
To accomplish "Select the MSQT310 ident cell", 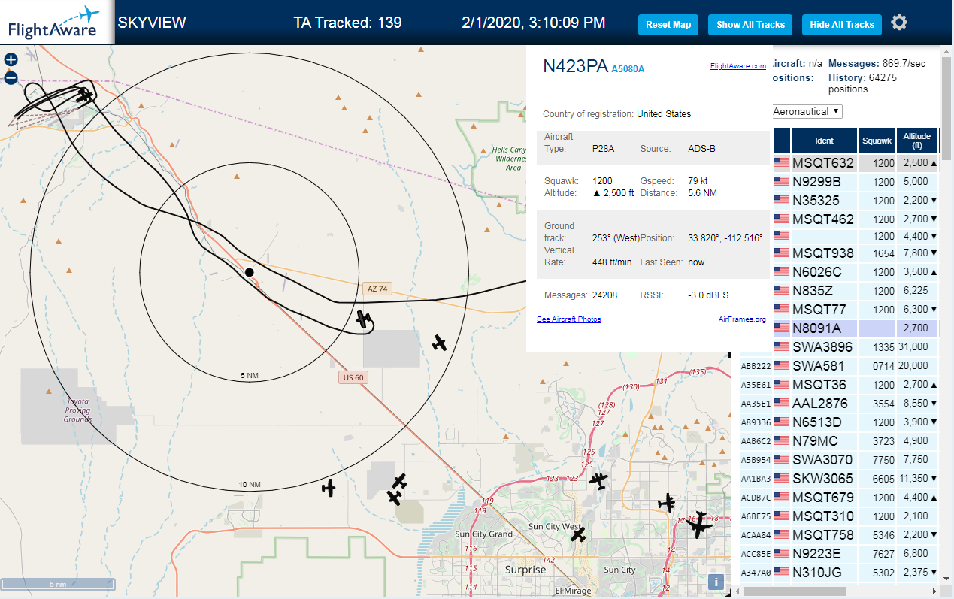I will click(824, 516).
